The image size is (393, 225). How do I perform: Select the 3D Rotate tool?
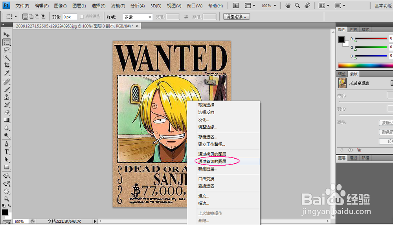7,176
